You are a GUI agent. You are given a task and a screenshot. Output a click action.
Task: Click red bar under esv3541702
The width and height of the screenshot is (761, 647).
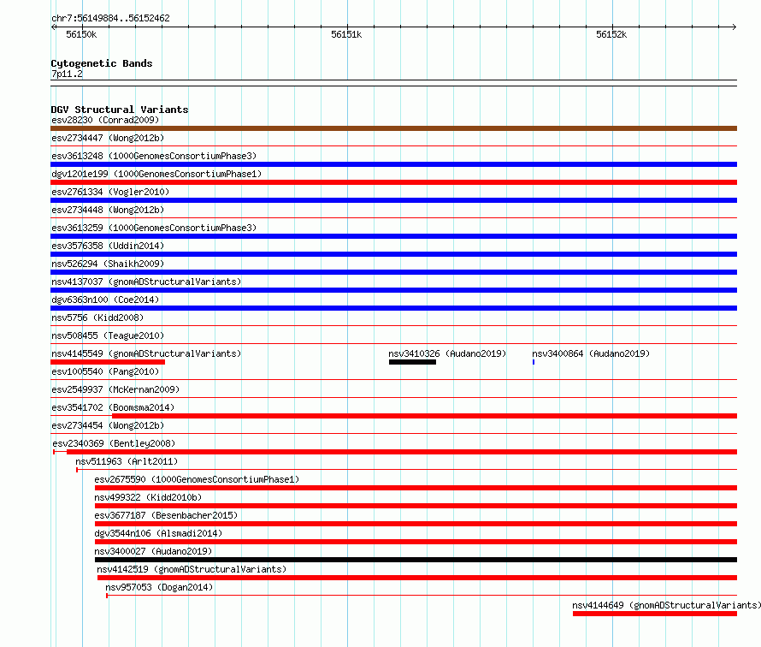pyautogui.click(x=425, y=416)
